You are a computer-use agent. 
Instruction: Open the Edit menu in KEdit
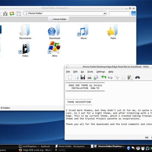pyautogui.click(x=75, y=72)
